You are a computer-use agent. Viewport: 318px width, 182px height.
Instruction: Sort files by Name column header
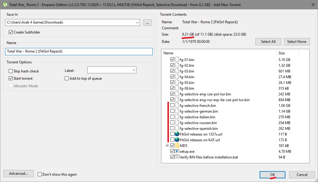point(219,53)
